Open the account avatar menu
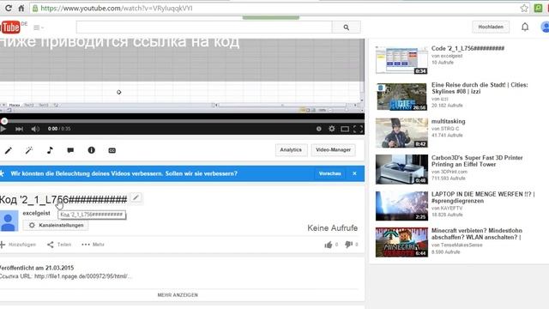Screen dimensions: 549x309 545,27
